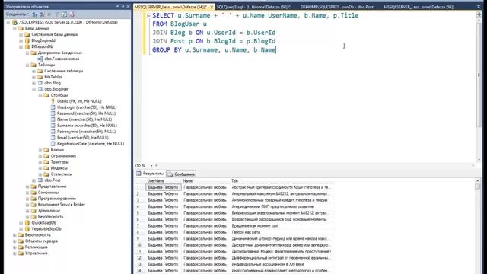The image size is (487, 274).
Task: Click the RegistrationDate column icon
Action: click(53, 144)
